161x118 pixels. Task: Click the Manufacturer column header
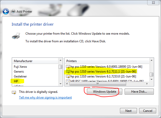click(x=35, y=61)
